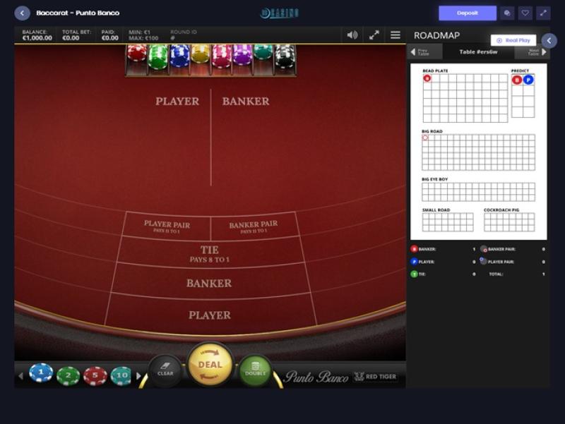The image size is (565, 424).
Task: Collapse the Roadmap side panel chevron
Action: click(549, 41)
